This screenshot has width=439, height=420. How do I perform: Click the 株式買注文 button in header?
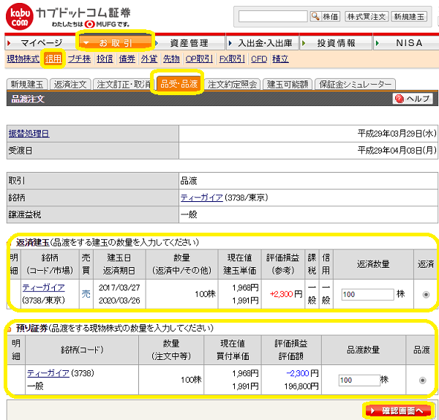[367, 17]
